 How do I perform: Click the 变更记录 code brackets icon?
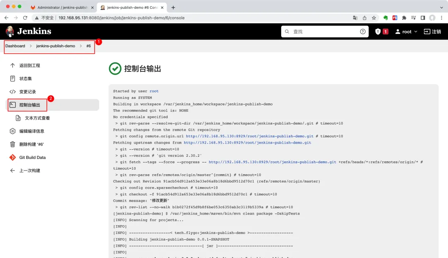12,92
